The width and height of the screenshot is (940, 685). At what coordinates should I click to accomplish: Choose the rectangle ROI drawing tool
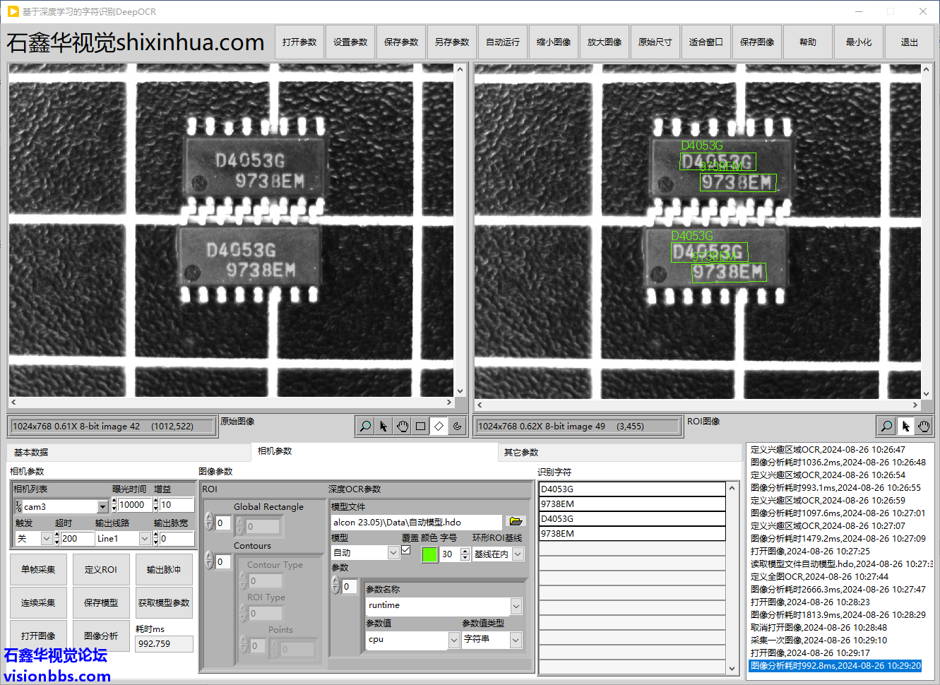click(420, 426)
